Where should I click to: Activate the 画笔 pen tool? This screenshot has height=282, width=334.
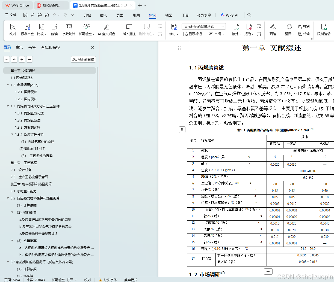273,30
